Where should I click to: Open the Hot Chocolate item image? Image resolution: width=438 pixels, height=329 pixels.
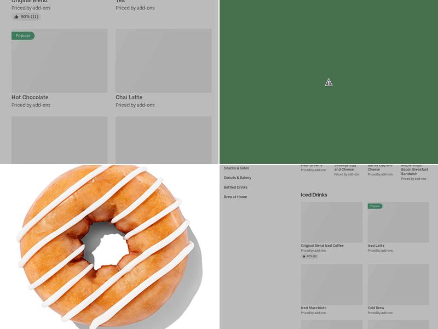coord(59,61)
